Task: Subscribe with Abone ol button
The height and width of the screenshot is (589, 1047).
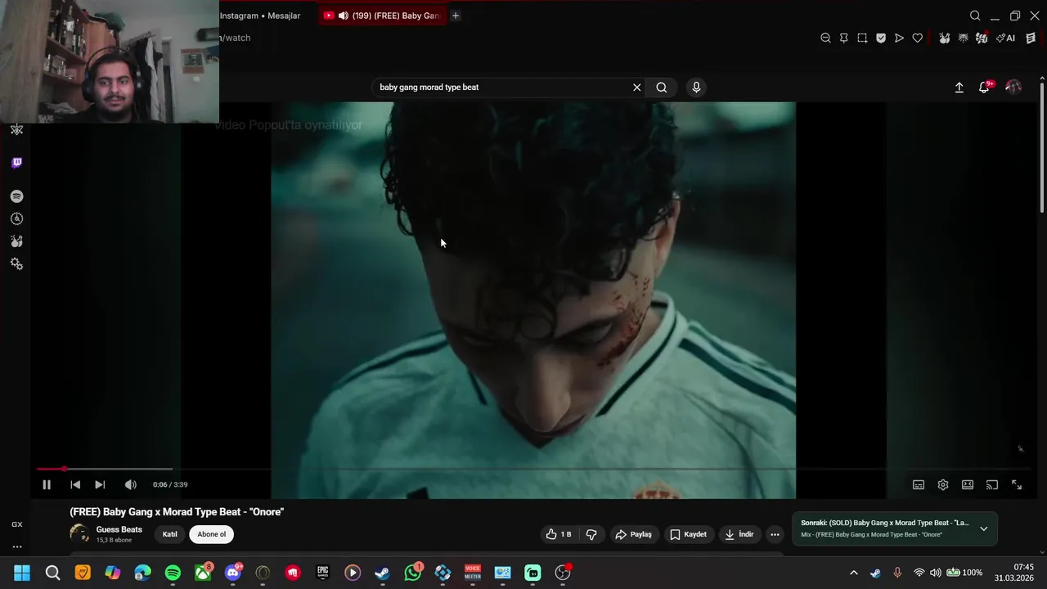Action: click(x=211, y=534)
